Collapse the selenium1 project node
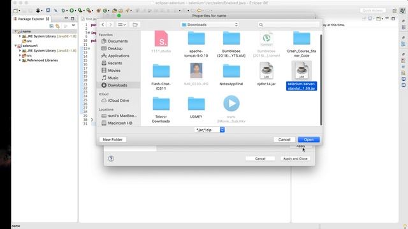 click(x=15, y=46)
